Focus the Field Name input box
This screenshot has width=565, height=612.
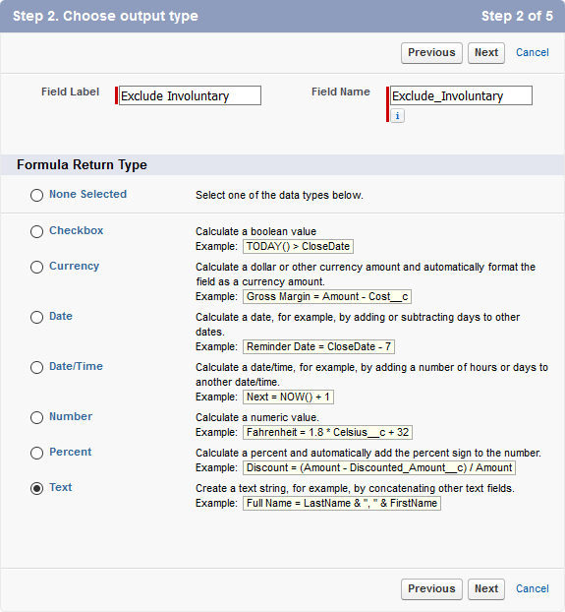(x=461, y=95)
